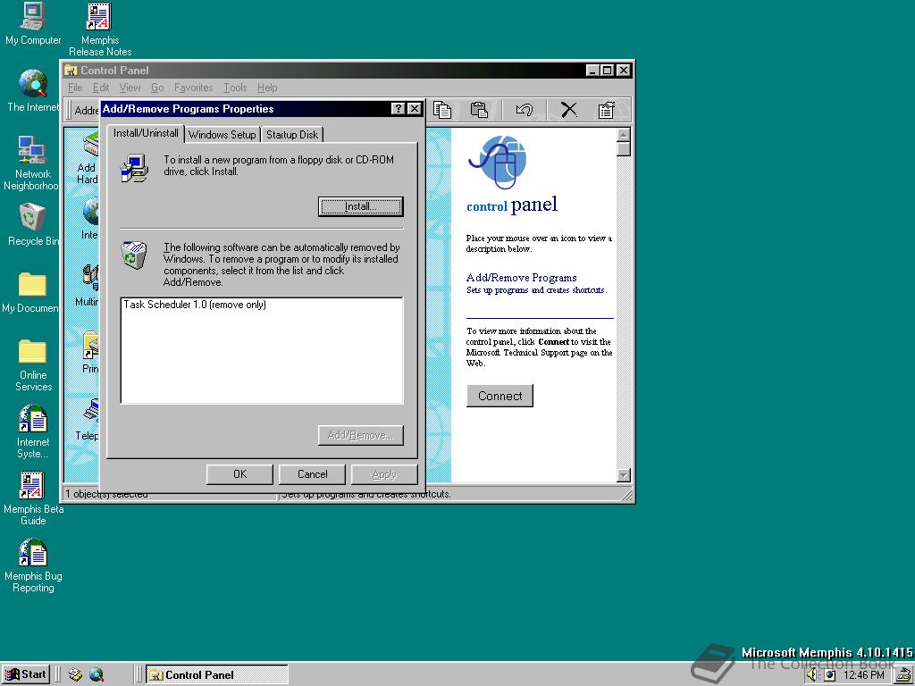The image size is (915, 686).
Task: Open the Help menu in Control Panel
Action: coord(266,88)
